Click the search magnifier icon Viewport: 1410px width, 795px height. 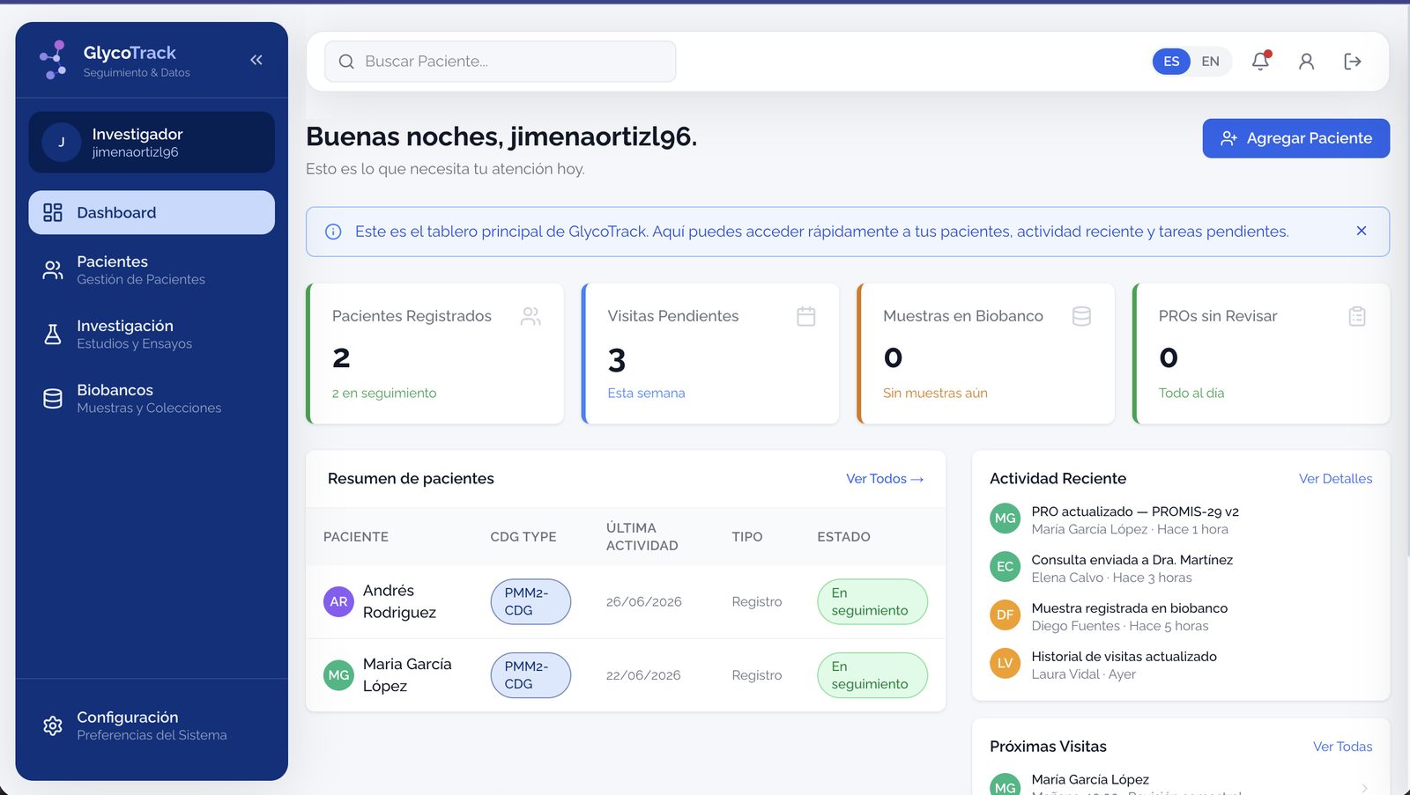346,62
